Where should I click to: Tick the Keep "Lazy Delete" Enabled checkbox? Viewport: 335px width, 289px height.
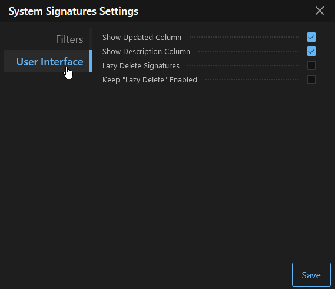(x=311, y=79)
